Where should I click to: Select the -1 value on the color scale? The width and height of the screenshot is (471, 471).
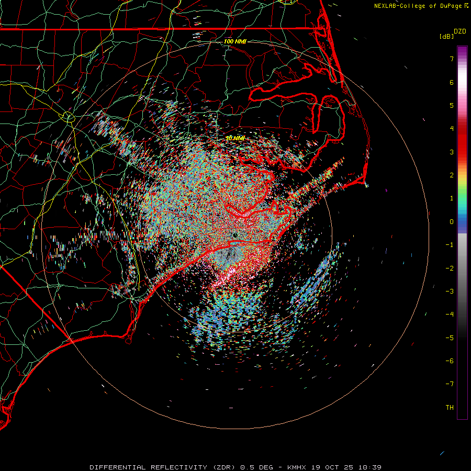pos(450,245)
